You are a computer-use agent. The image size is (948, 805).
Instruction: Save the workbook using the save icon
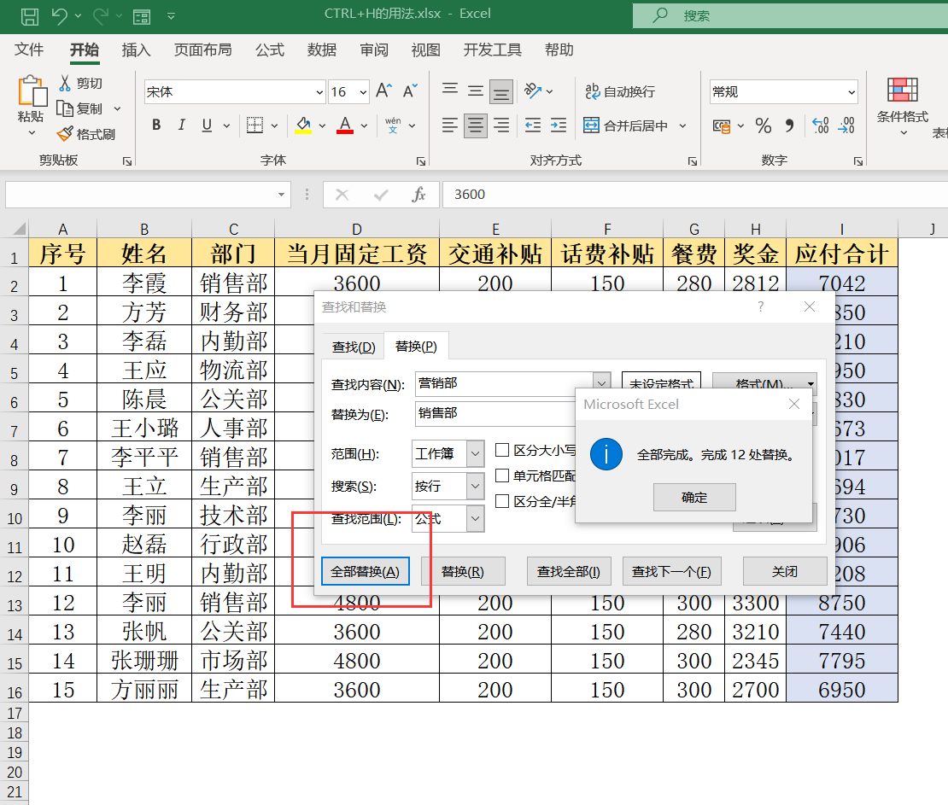click(29, 16)
